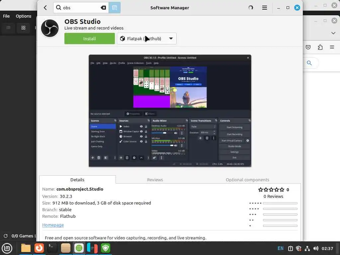340x255 pixels.
Task: Open the browser's hamburger application menu
Action: tap(332, 47)
